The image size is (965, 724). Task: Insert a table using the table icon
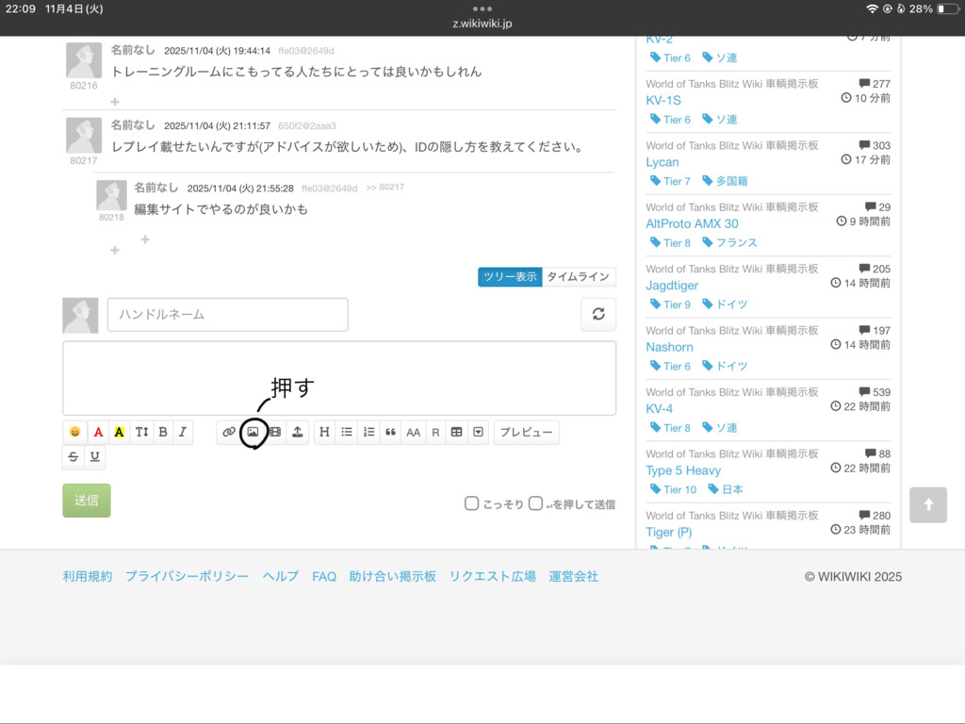(456, 432)
